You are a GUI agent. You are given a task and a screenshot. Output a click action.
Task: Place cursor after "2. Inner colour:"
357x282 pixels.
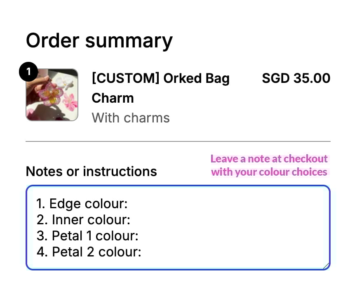tap(131, 220)
